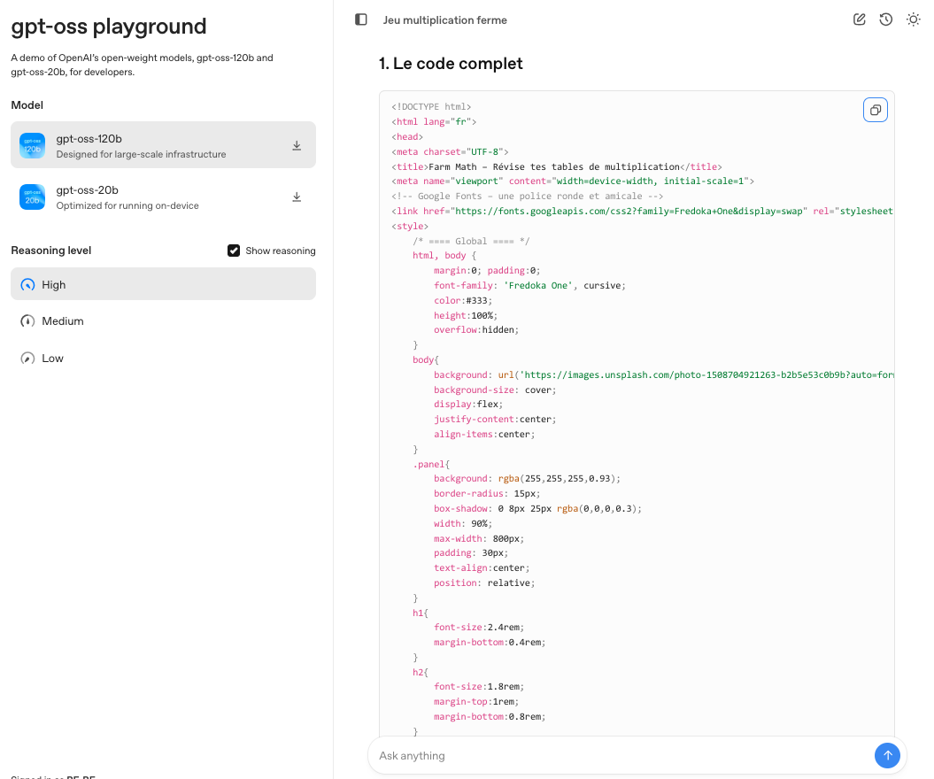Download the gpt-oss-20b model
Image resolution: width=934 pixels, height=779 pixels.
point(297,197)
